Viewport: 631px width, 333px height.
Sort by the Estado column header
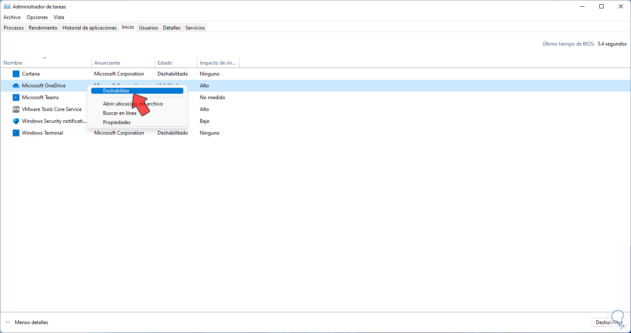pyautogui.click(x=176, y=62)
